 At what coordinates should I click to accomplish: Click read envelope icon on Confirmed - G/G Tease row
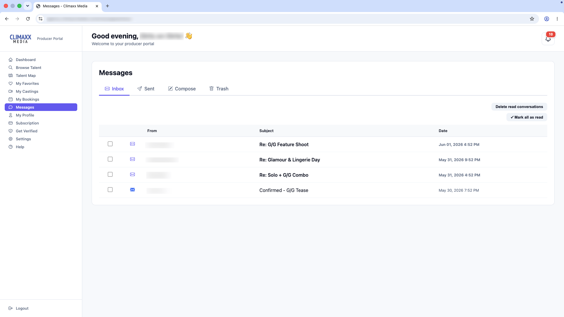tap(132, 190)
